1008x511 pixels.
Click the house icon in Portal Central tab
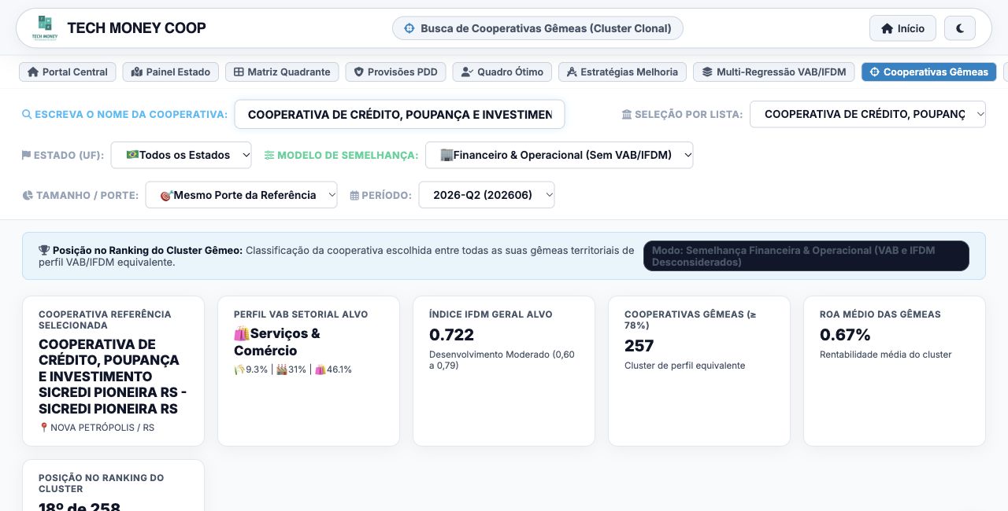(33, 72)
